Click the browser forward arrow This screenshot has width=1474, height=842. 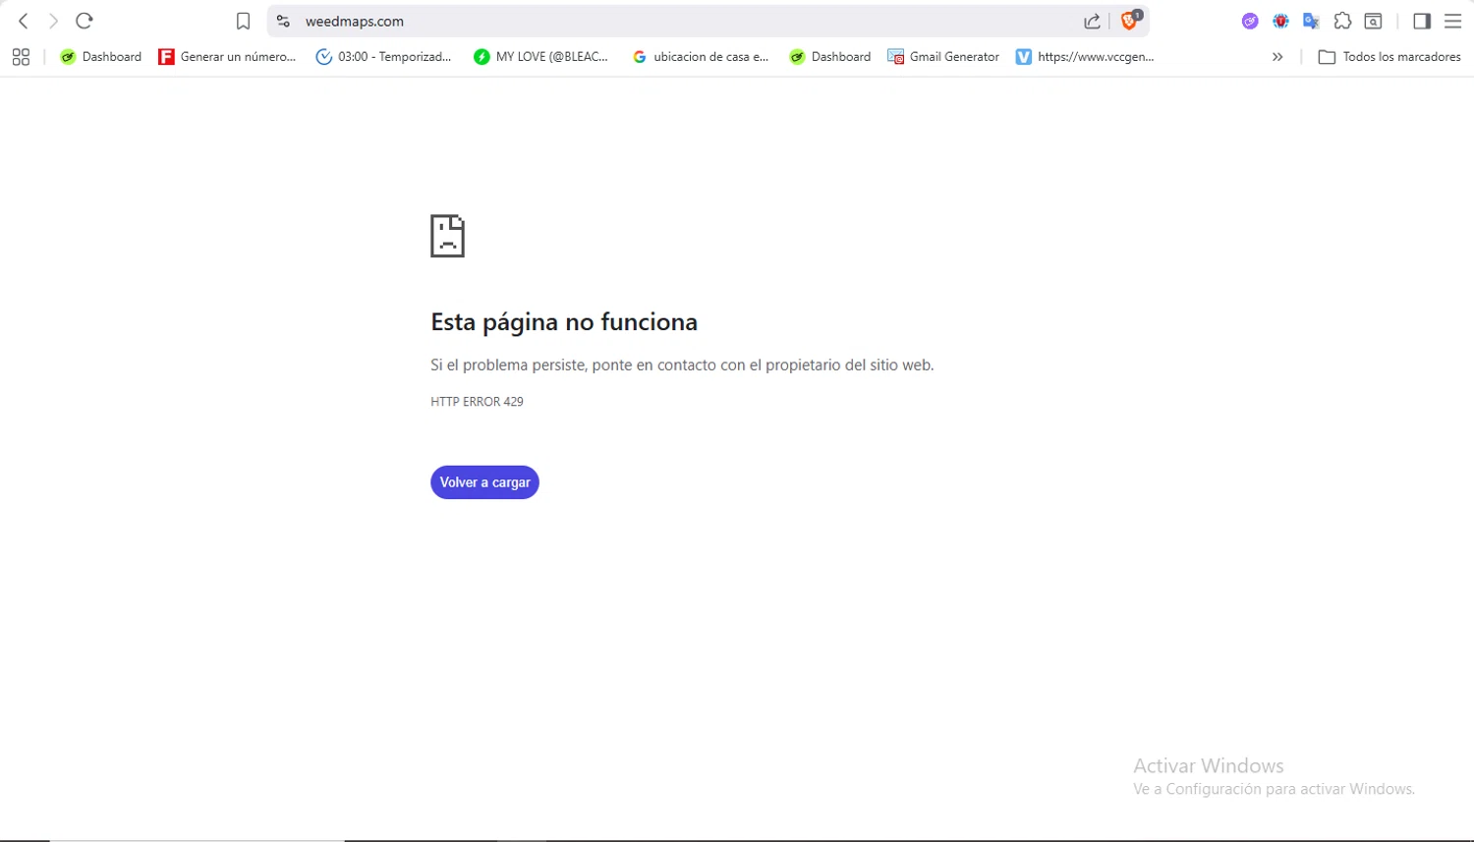coord(53,21)
